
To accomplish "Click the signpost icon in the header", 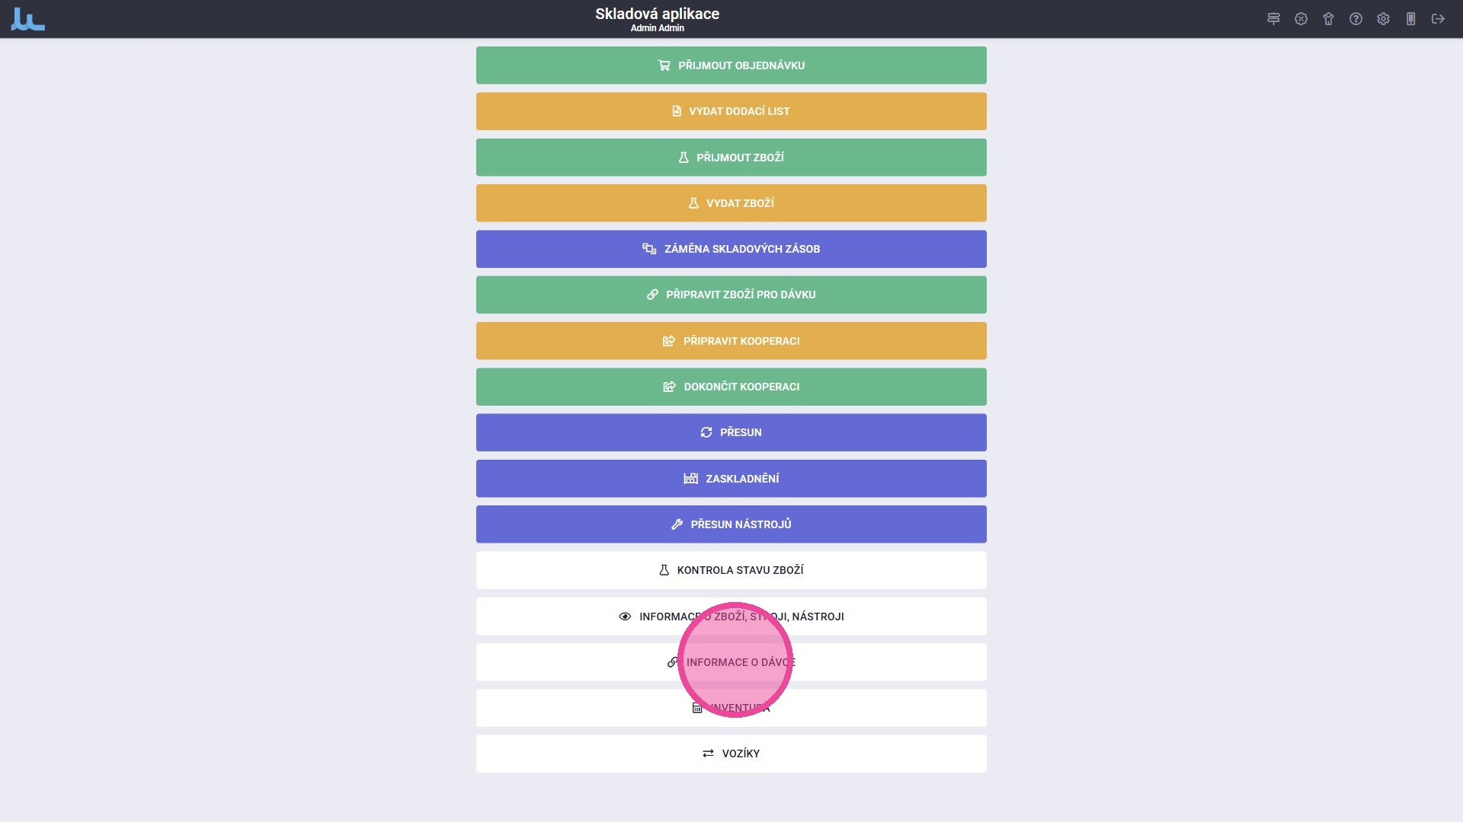I will click(x=1273, y=19).
